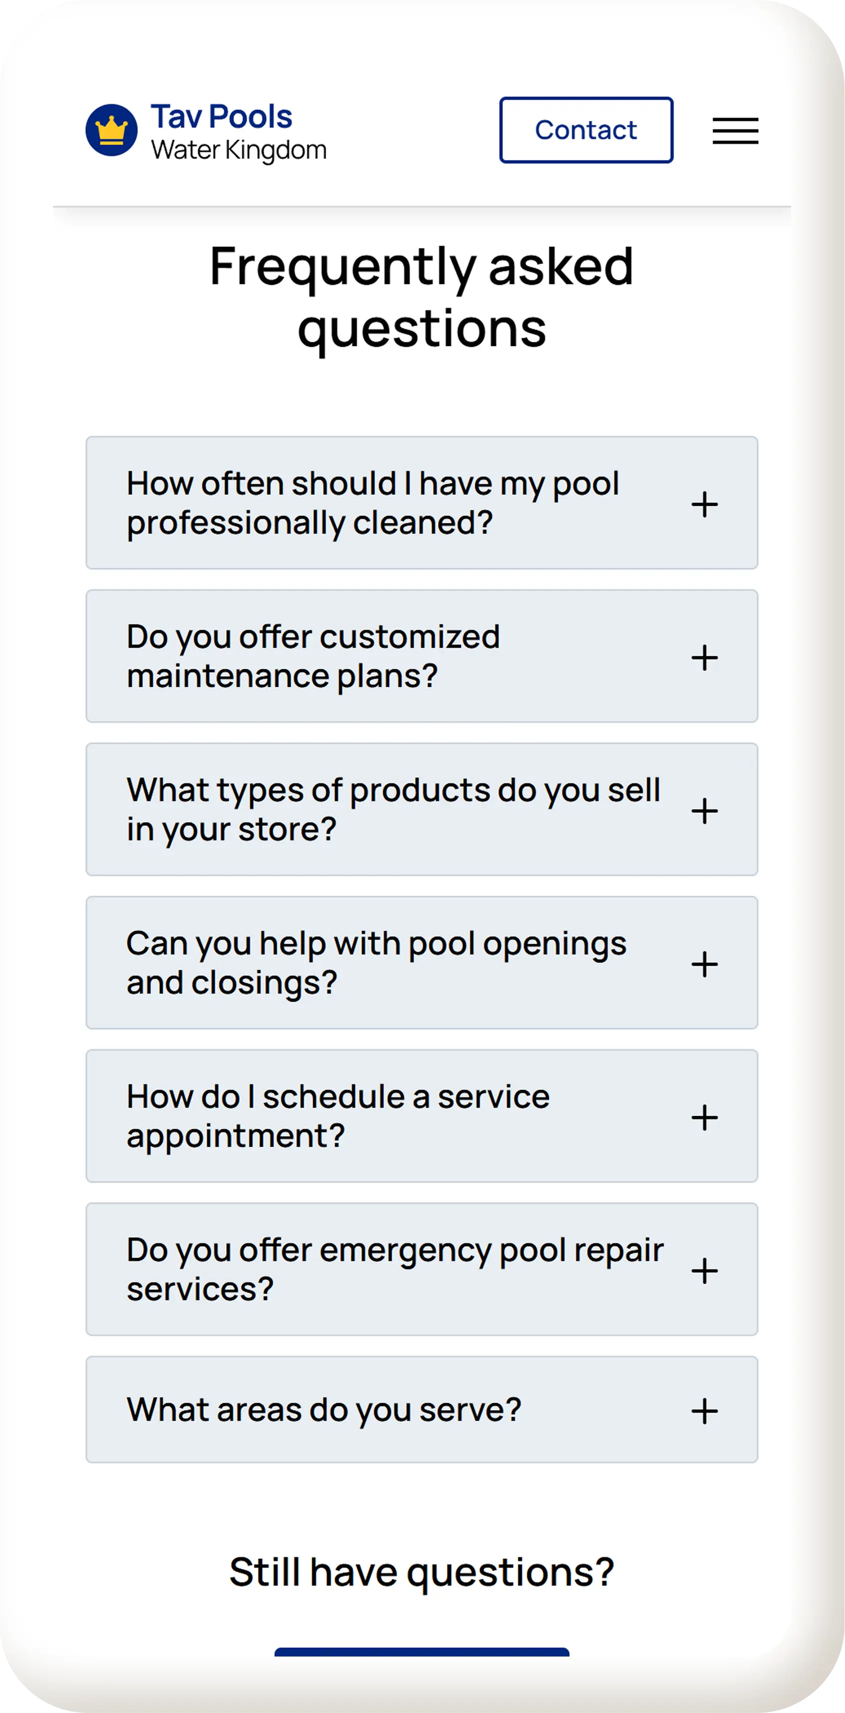Click plus icon beside store products question
This screenshot has width=845, height=1713.
click(704, 811)
